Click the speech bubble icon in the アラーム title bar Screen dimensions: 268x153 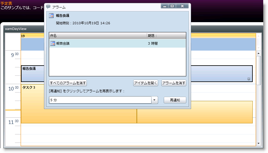coord(48,7)
